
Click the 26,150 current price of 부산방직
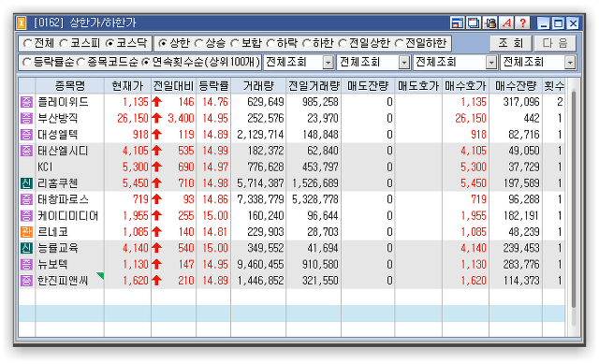[x=133, y=119]
